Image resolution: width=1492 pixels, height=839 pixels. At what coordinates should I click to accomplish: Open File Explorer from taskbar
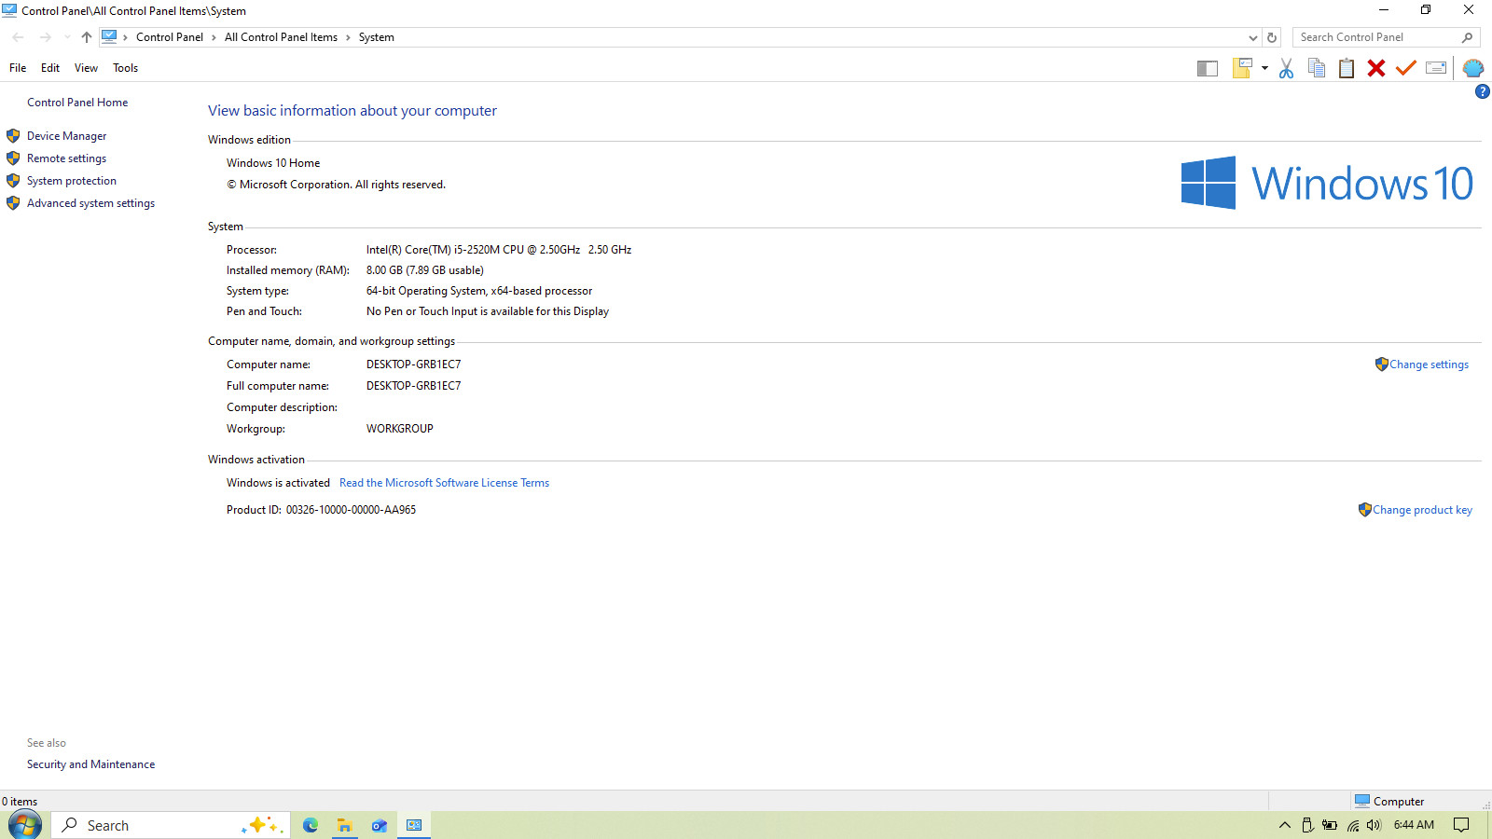345,825
